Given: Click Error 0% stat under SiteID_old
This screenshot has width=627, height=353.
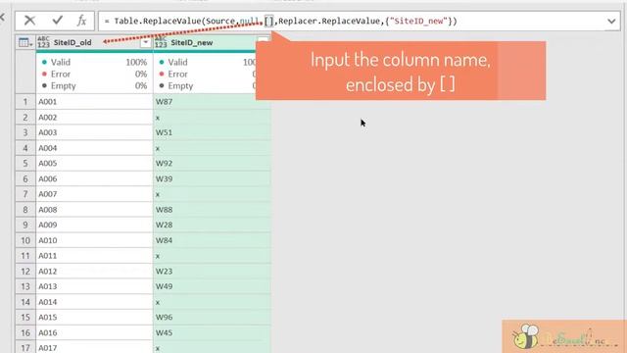Looking at the screenshot, I should click(x=94, y=75).
